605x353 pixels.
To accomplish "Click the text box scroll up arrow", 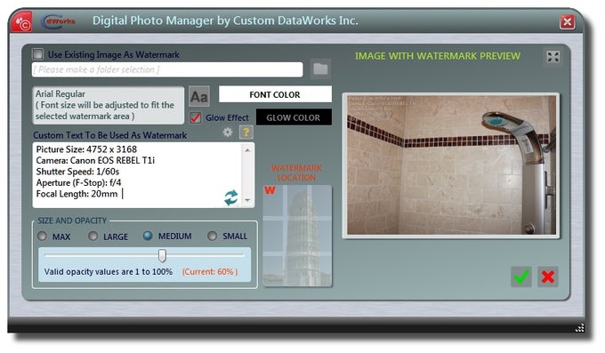I will [x=247, y=149].
